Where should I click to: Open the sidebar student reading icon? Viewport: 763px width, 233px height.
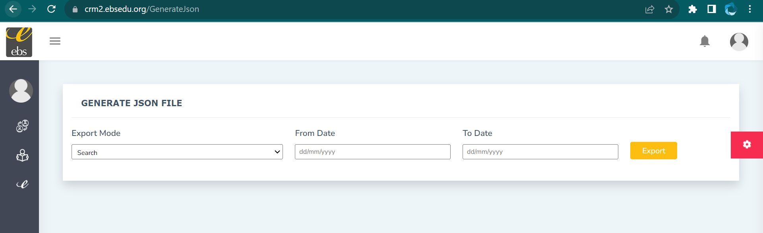tap(22, 155)
